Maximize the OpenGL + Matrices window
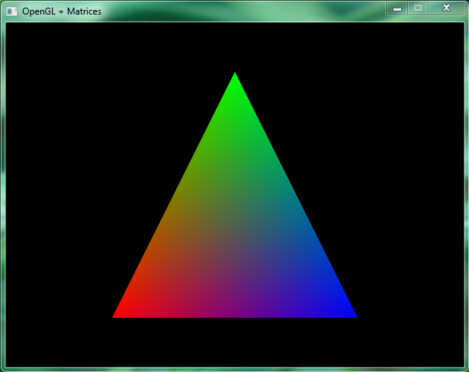This screenshot has width=469, height=372. click(418, 8)
